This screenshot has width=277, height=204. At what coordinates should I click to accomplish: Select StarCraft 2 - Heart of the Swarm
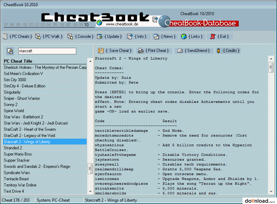click(45, 129)
